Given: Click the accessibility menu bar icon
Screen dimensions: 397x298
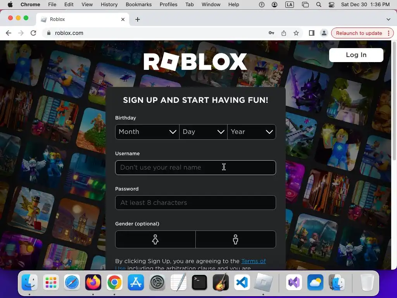Looking at the screenshot, I should 262,5.
